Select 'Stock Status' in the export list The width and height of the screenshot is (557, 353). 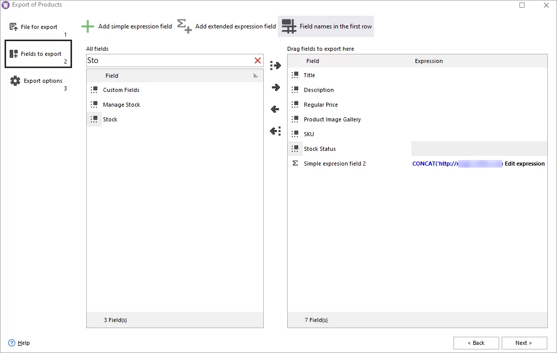320,149
